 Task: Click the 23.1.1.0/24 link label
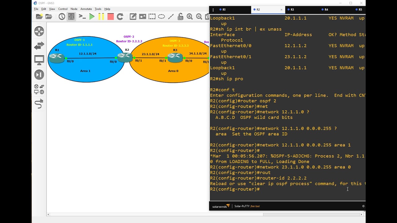150,54
